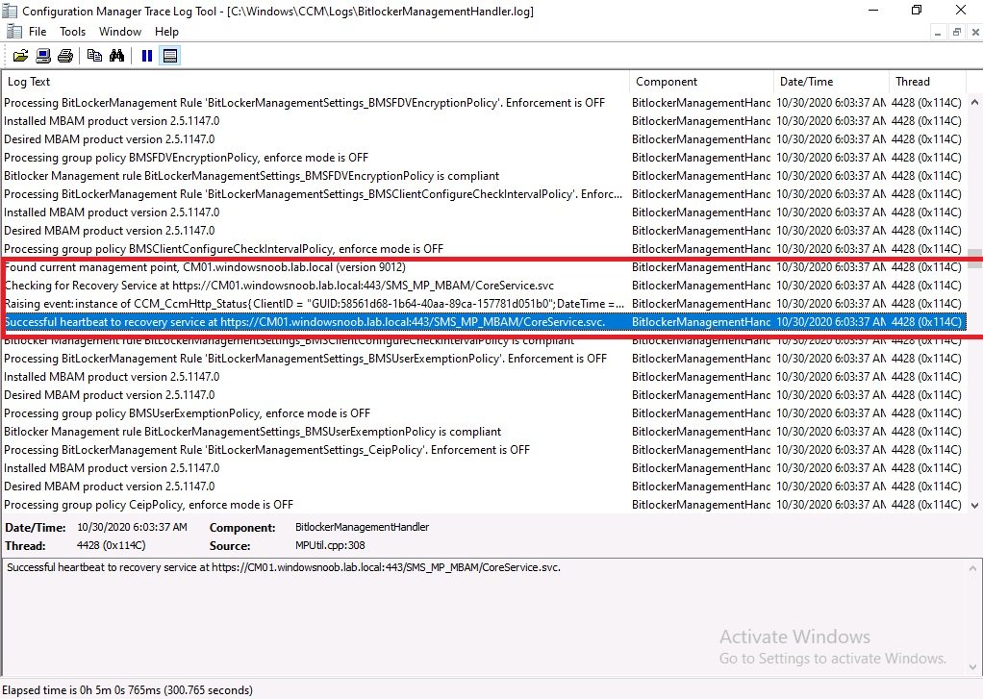This screenshot has height=699, width=983.
Task: Click the details text pane scroll down arrow
Action: [973, 667]
